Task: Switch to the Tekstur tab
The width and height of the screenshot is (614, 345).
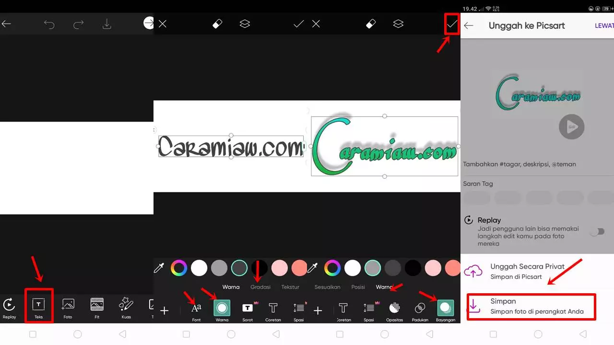Action: [x=290, y=287]
